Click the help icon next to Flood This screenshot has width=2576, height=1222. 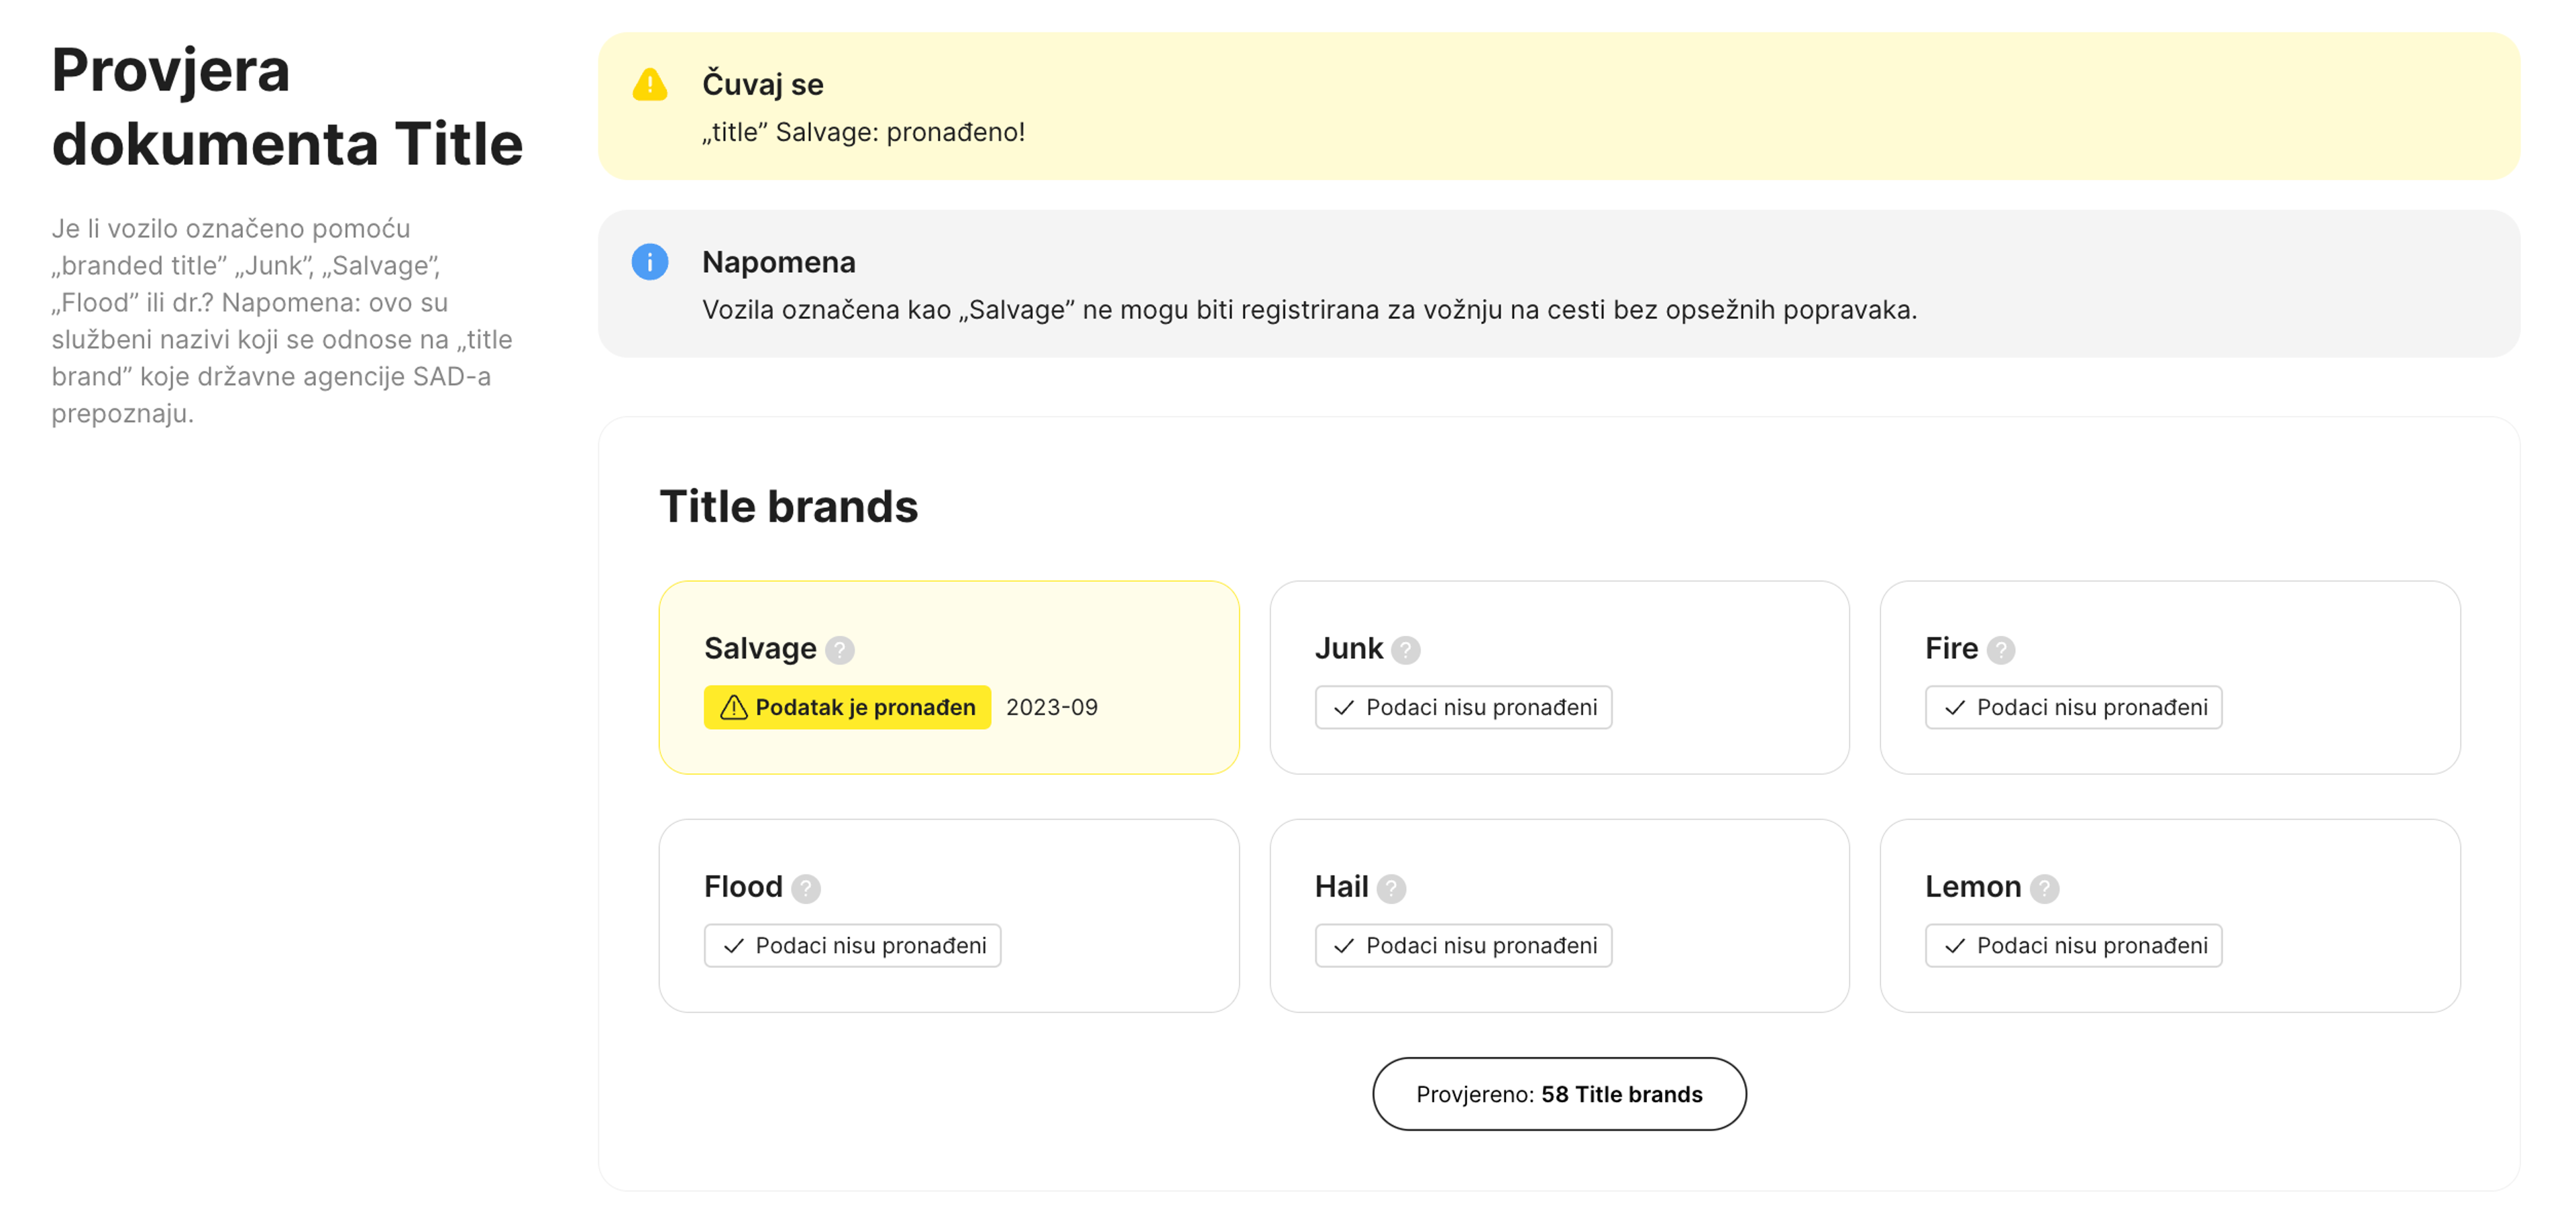pos(805,888)
